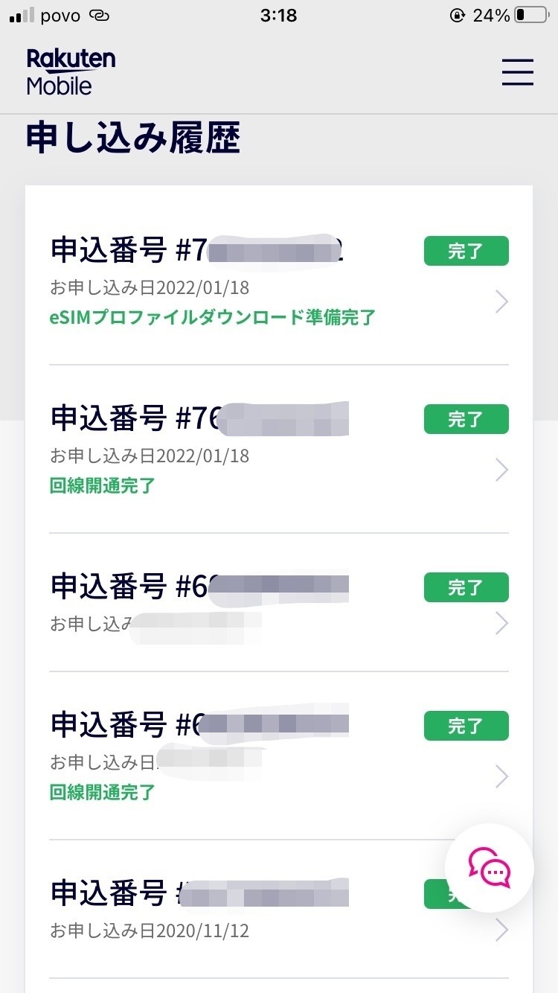The image size is (558, 993).
Task: Tap 完了 badge on second application
Action: coord(466,419)
